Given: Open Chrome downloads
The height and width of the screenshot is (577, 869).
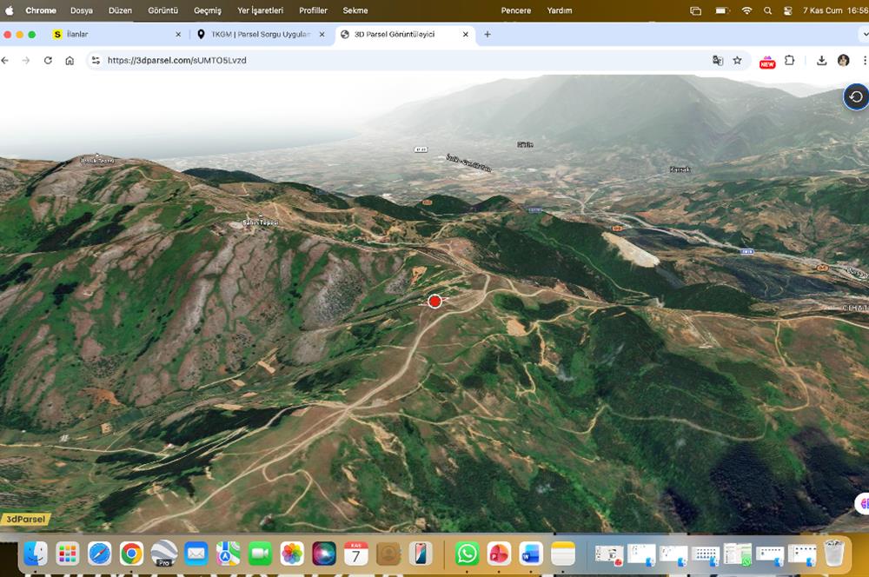Looking at the screenshot, I should (822, 61).
